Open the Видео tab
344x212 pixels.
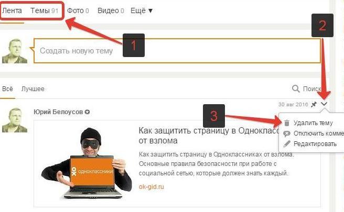click(x=111, y=10)
